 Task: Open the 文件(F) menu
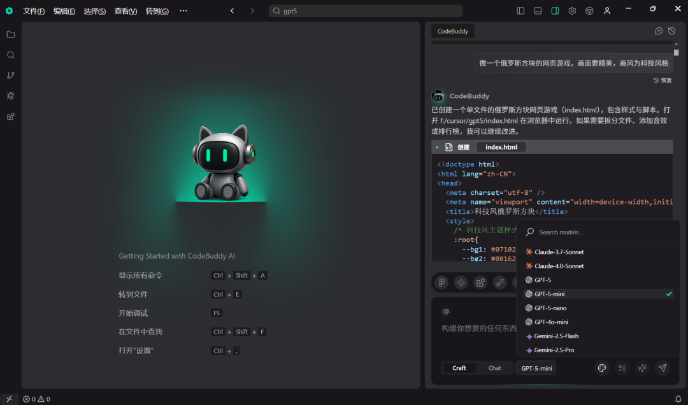click(x=34, y=11)
